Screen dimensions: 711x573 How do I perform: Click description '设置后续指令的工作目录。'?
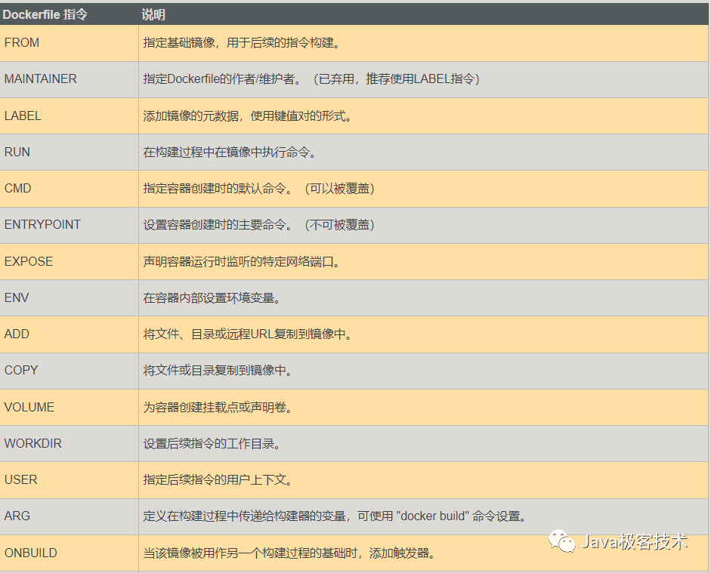pos(212,443)
